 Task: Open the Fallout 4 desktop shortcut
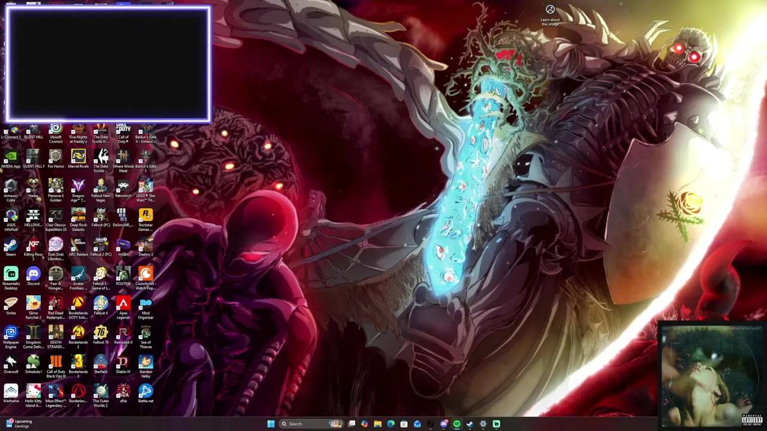tap(101, 306)
